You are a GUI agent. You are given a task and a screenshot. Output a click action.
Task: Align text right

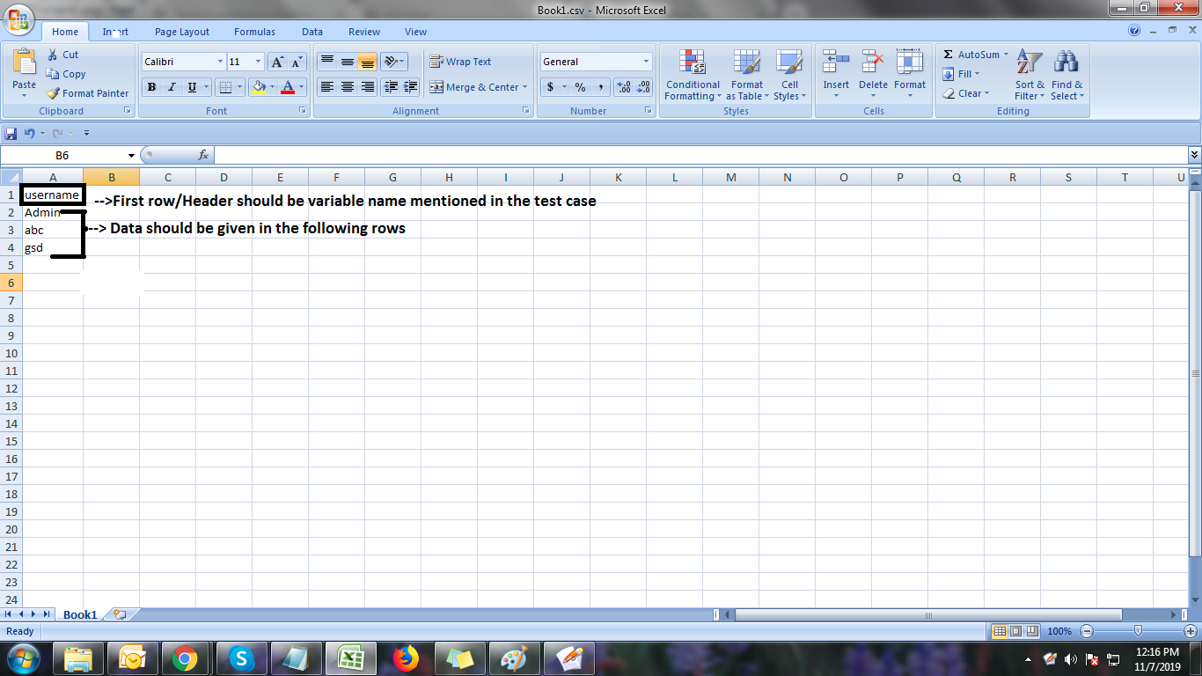click(x=367, y=87)
